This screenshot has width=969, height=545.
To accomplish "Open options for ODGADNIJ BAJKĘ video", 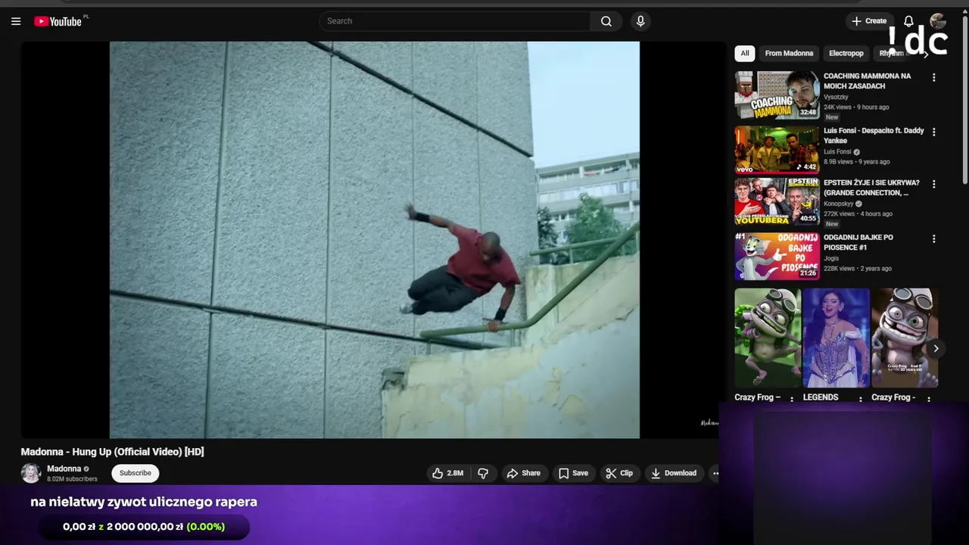I will pyautogui.click(x=933, y=238).
